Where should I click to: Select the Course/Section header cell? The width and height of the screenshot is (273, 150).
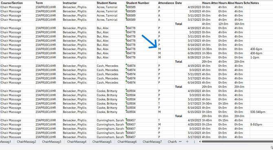[18, 3]
